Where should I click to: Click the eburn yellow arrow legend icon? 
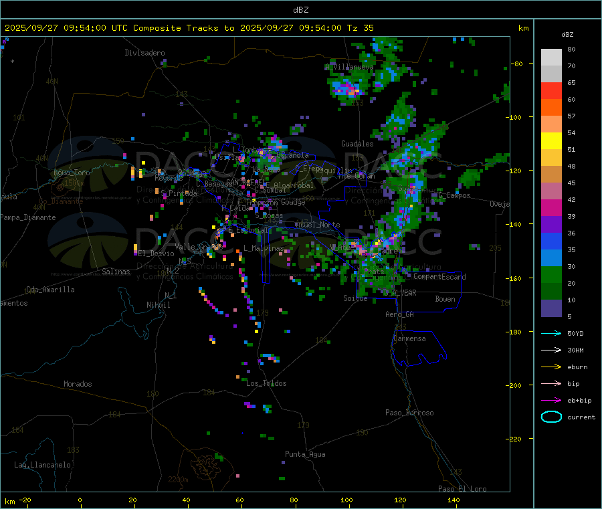pos(551,367)
